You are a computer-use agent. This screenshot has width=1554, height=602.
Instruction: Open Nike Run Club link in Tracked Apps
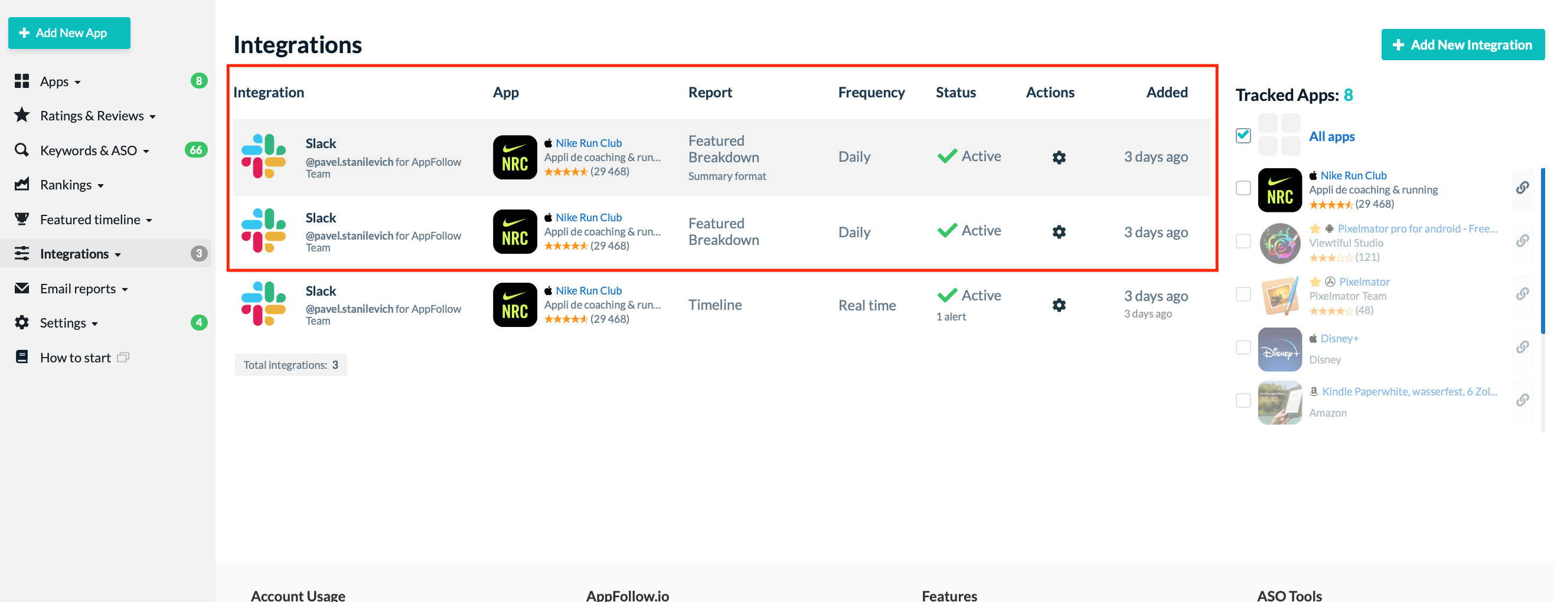(1353, 175)
